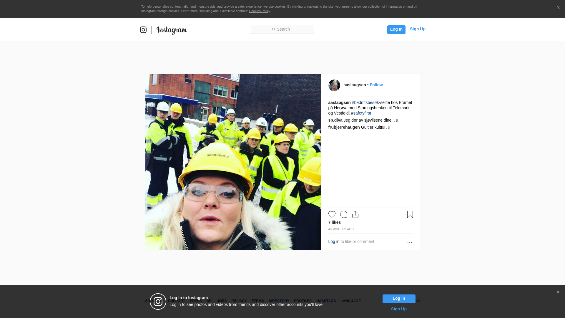Open sp.diva commenter profile
The width and height of the screenshot is (565, 318).
(x=335, y=120)
